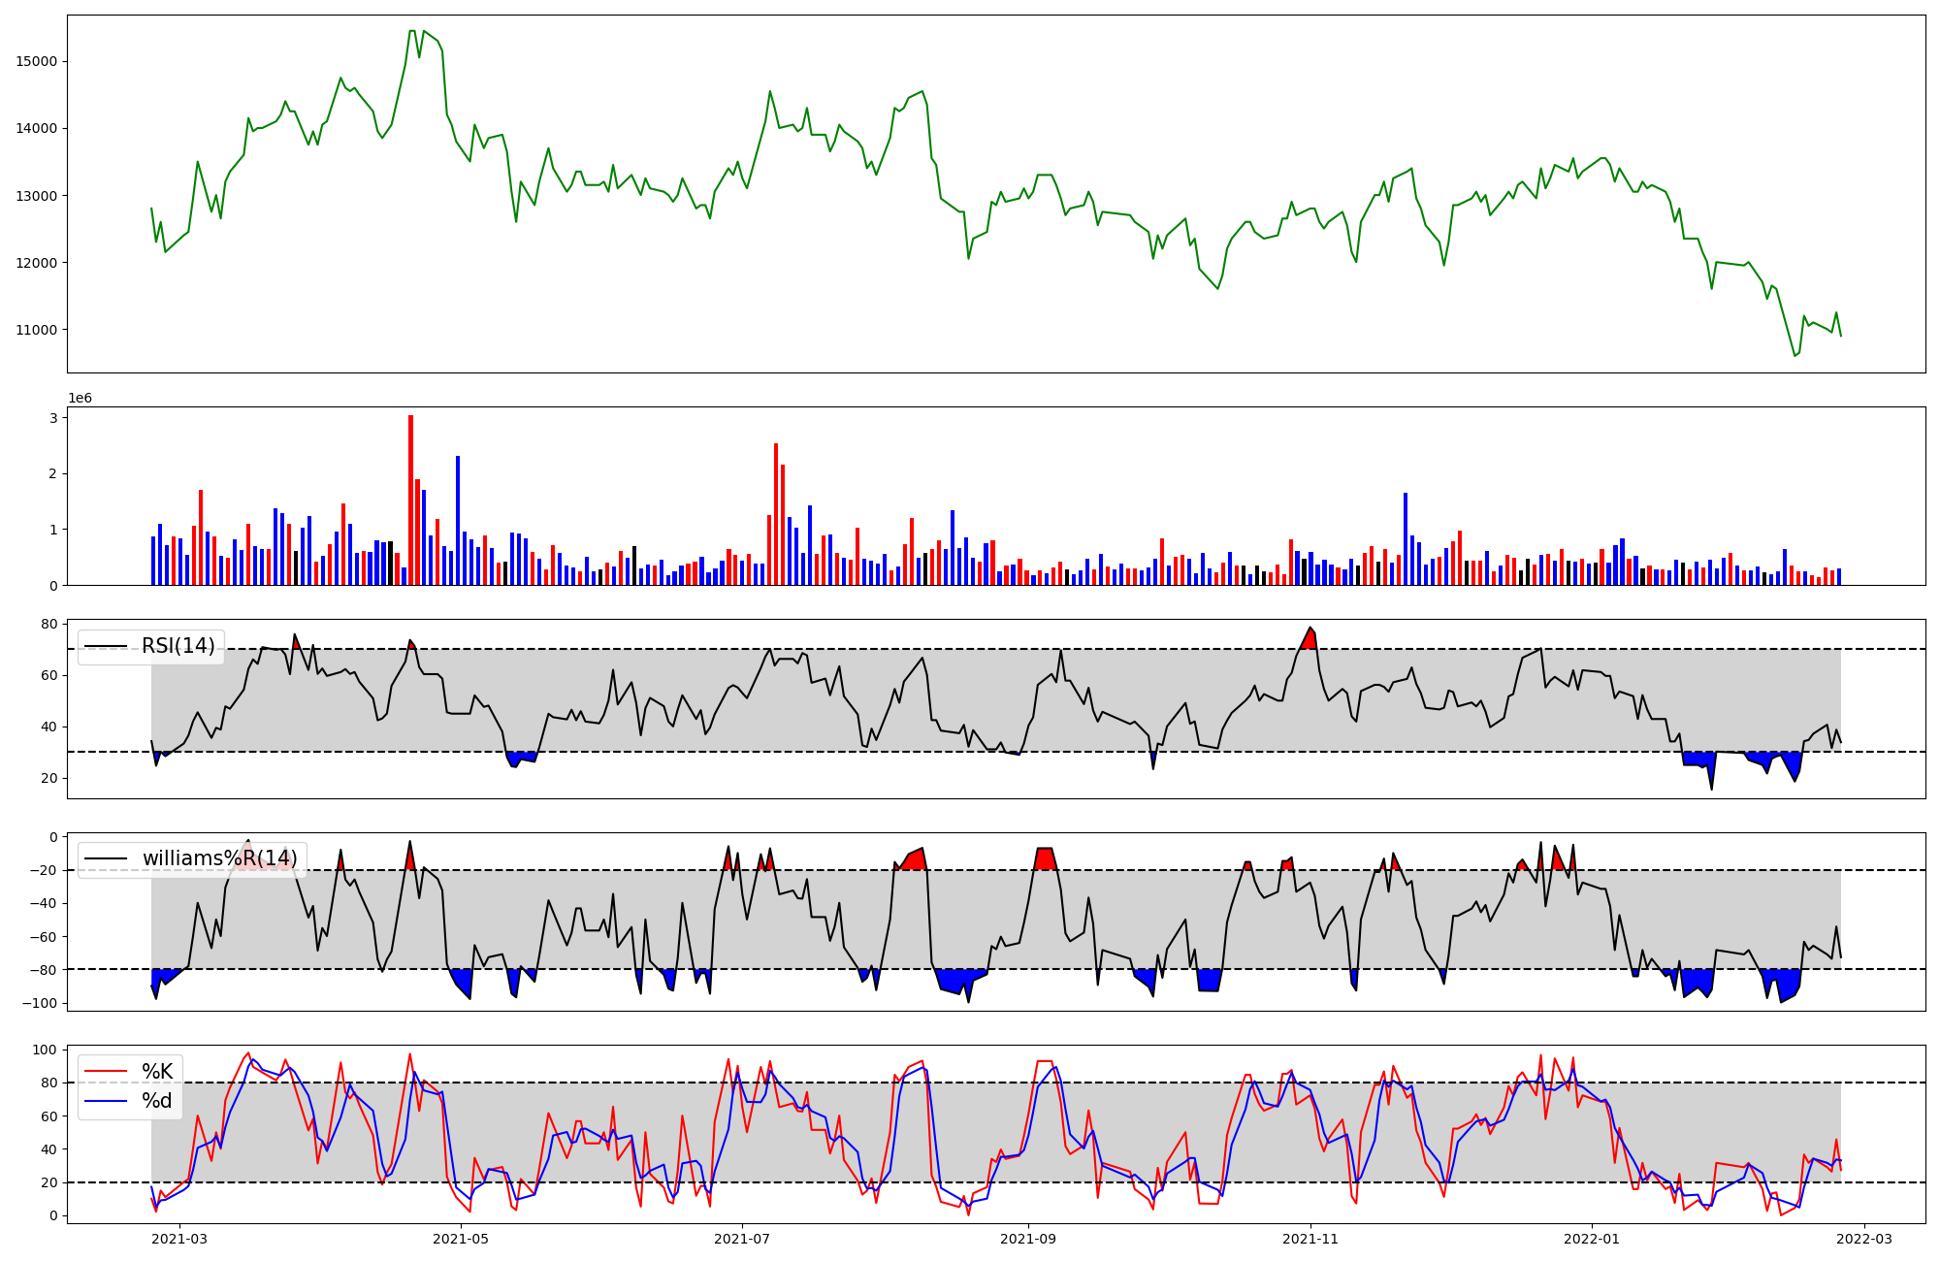Click the 2022-03 x-axis date label

pos(1864,1239)
